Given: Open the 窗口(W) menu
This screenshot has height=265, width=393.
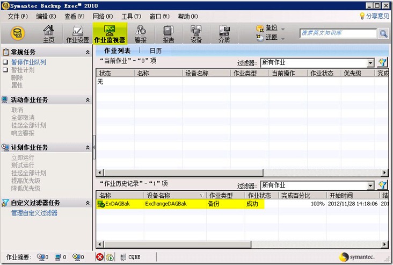Looking at the screenshot, I should pos(159,17).
